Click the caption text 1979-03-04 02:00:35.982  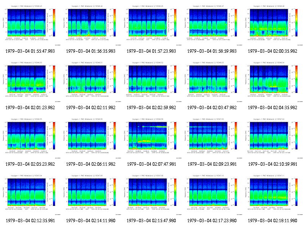(x=272, y=51)
